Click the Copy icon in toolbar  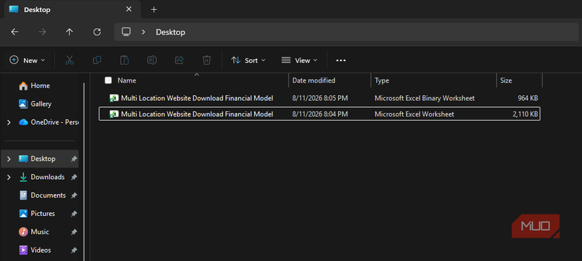[x=97, y=60]
